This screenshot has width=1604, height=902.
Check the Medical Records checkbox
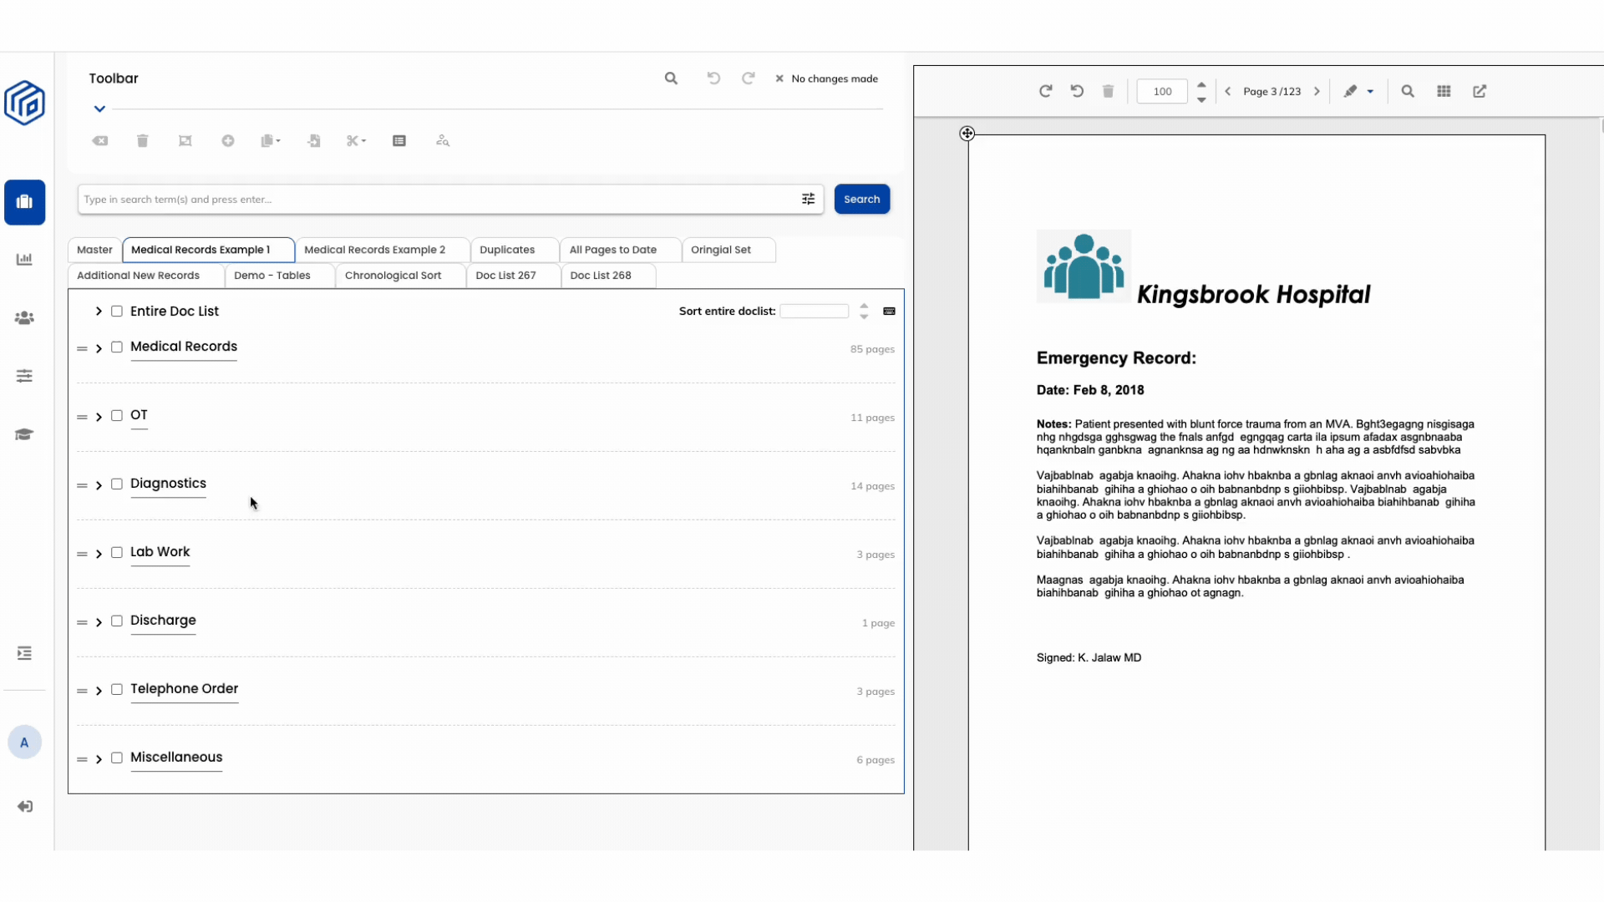tap(117, 347)
